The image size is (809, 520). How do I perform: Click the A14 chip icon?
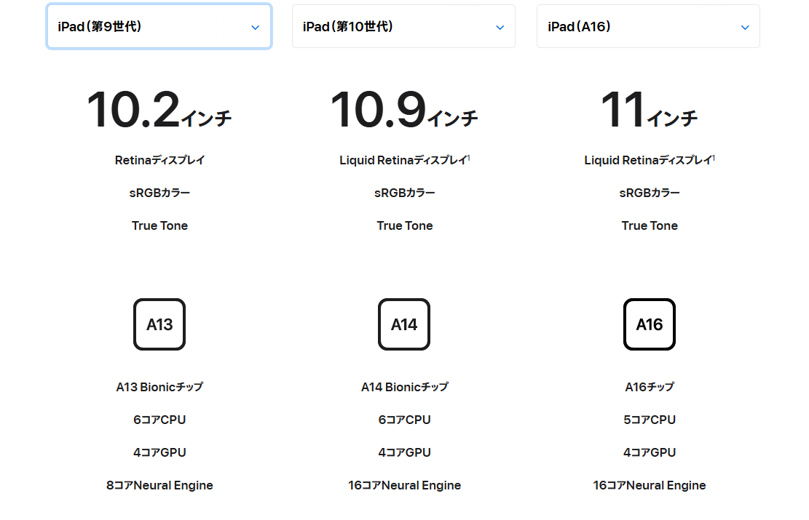click(404, 324)
